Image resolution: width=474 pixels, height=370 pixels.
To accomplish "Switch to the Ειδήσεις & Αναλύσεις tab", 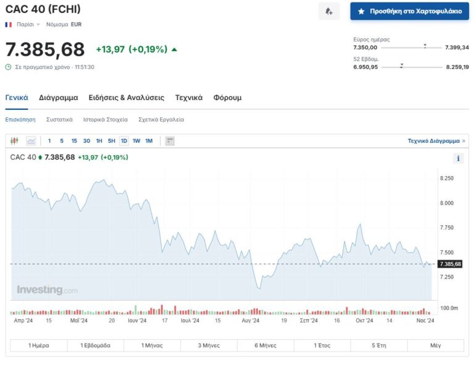I will pos(126,98).
